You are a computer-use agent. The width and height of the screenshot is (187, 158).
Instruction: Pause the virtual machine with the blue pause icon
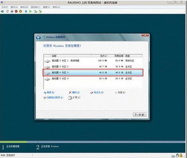point(26,12)
